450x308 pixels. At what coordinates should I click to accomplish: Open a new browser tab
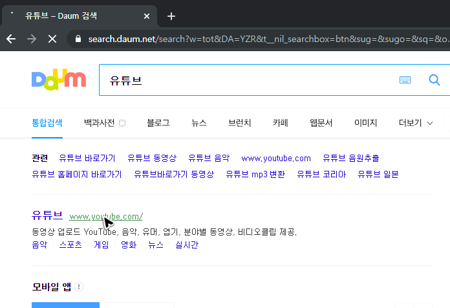coord(171,16)
